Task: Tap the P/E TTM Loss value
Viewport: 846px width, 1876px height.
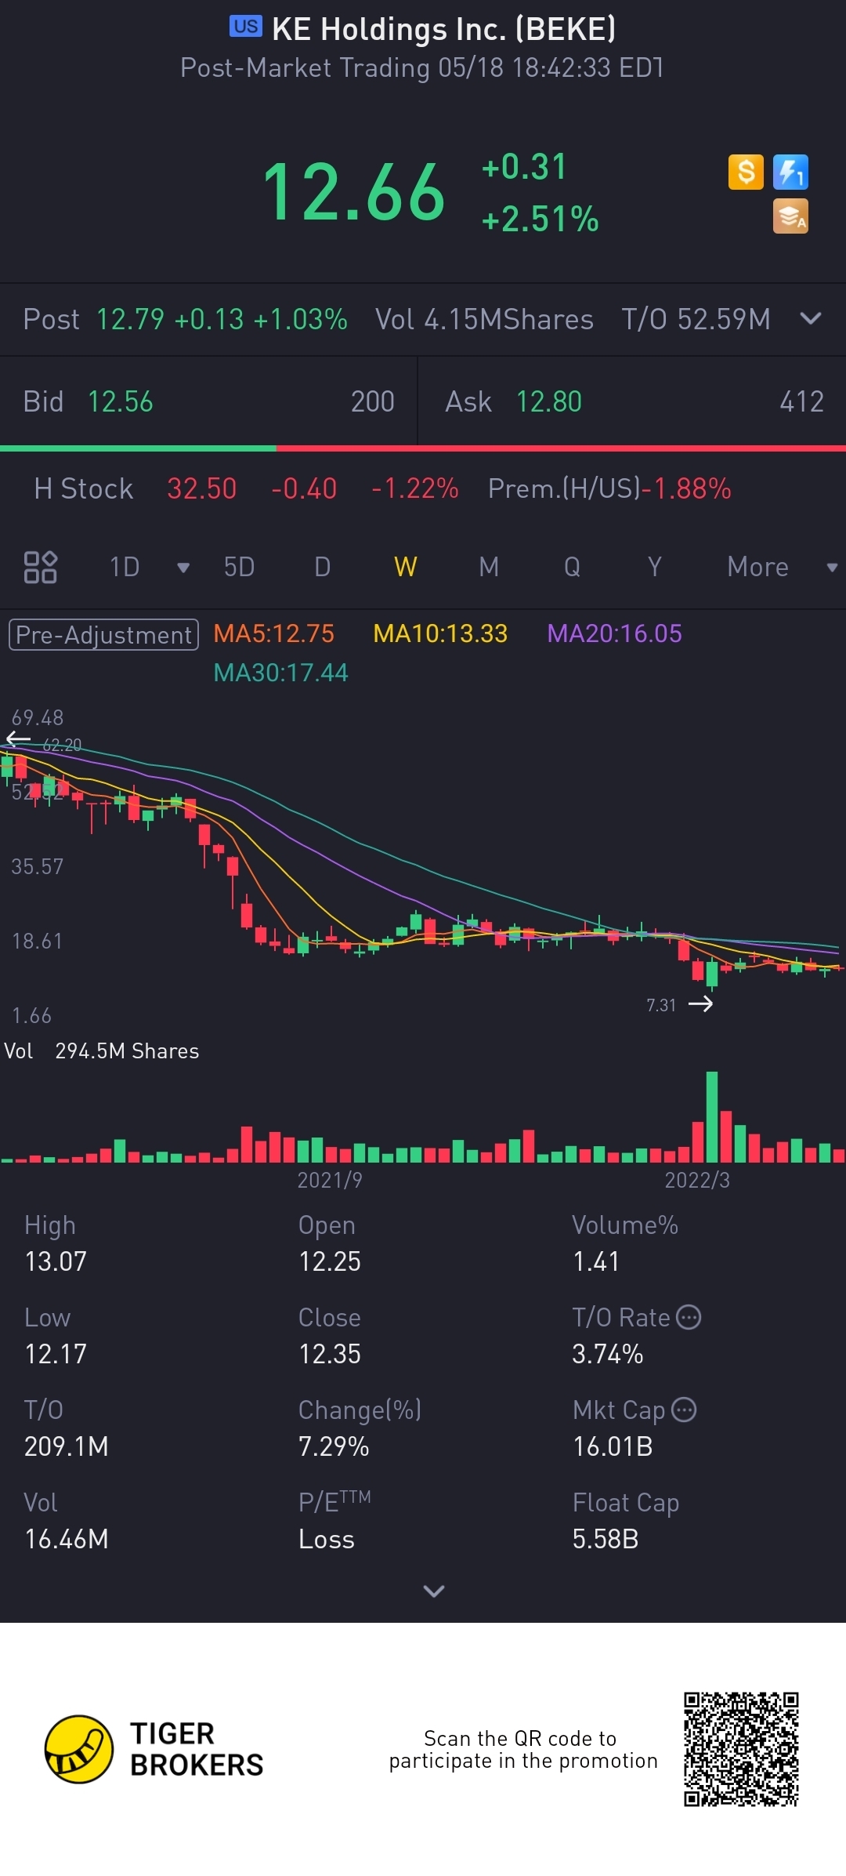Action: [327, 1539]
